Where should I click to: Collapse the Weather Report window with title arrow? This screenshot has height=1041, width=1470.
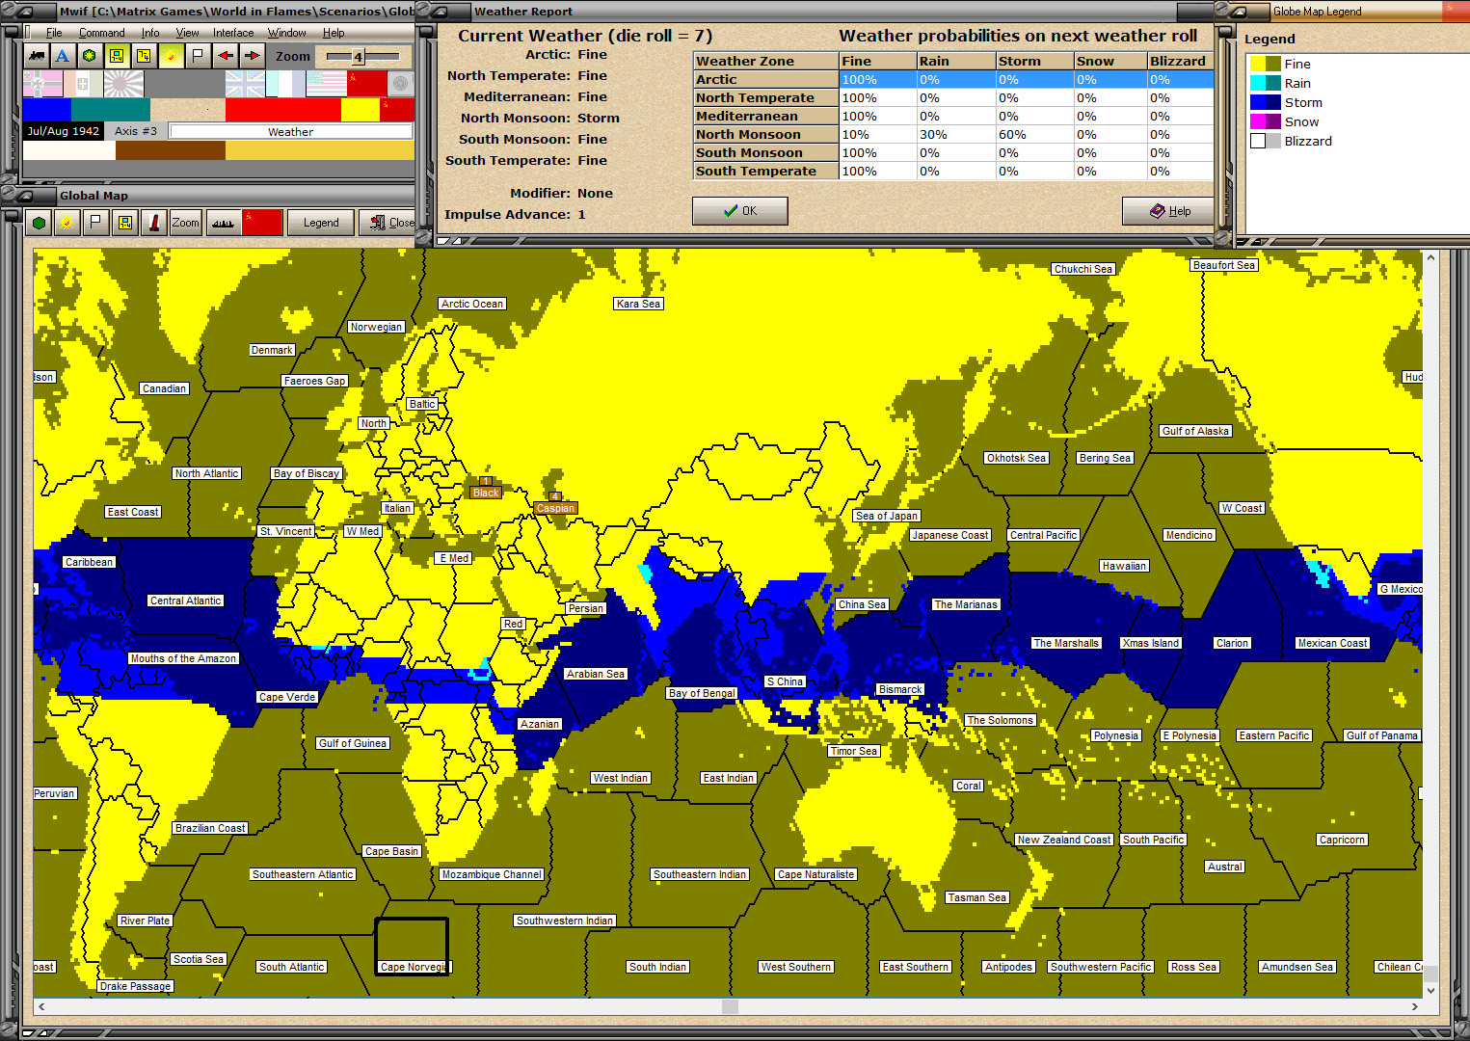[x=442, y=12]
